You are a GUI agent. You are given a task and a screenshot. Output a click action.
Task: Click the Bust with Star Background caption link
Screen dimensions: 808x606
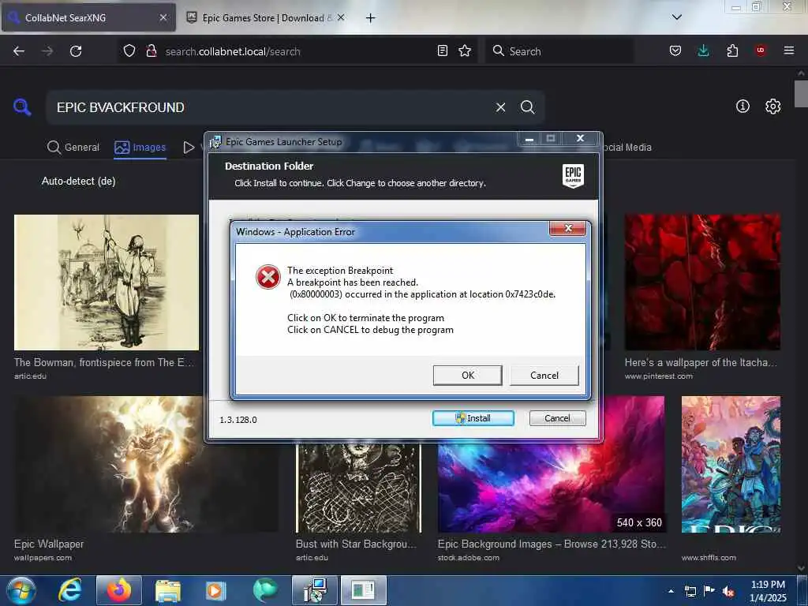[356, 544]
